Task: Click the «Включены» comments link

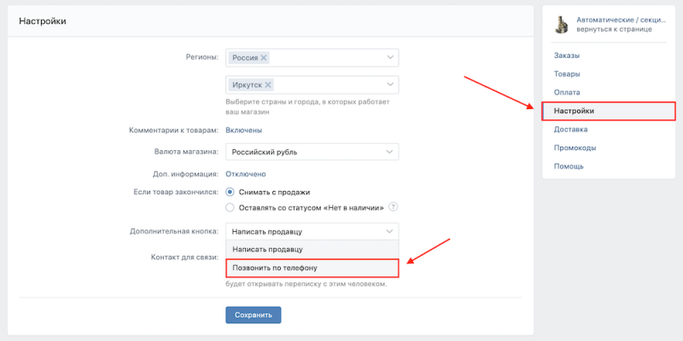Action: (x=243, y=130)
